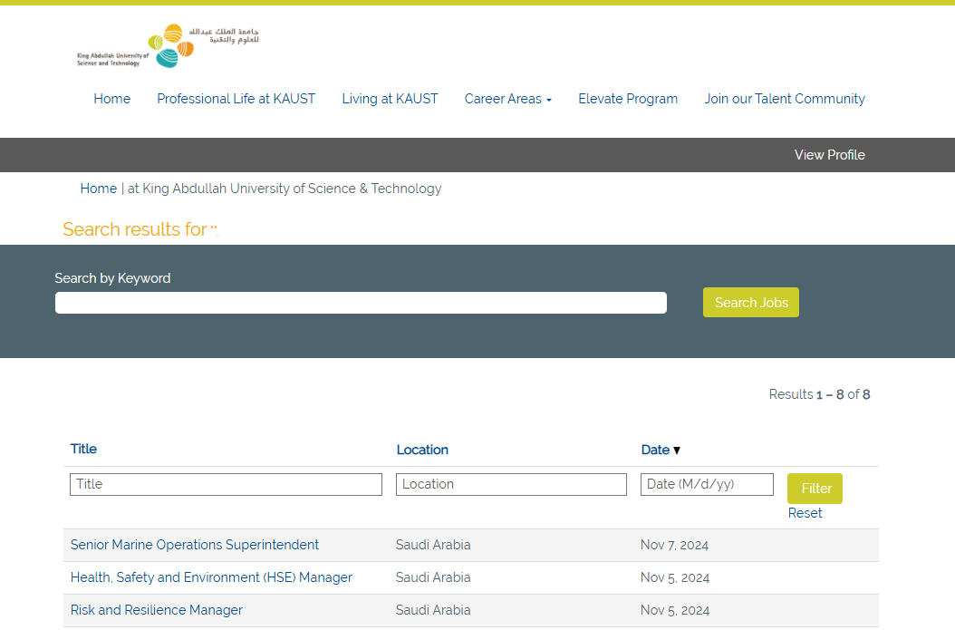Open View Profile in the gray bar

tap(830, 155)
